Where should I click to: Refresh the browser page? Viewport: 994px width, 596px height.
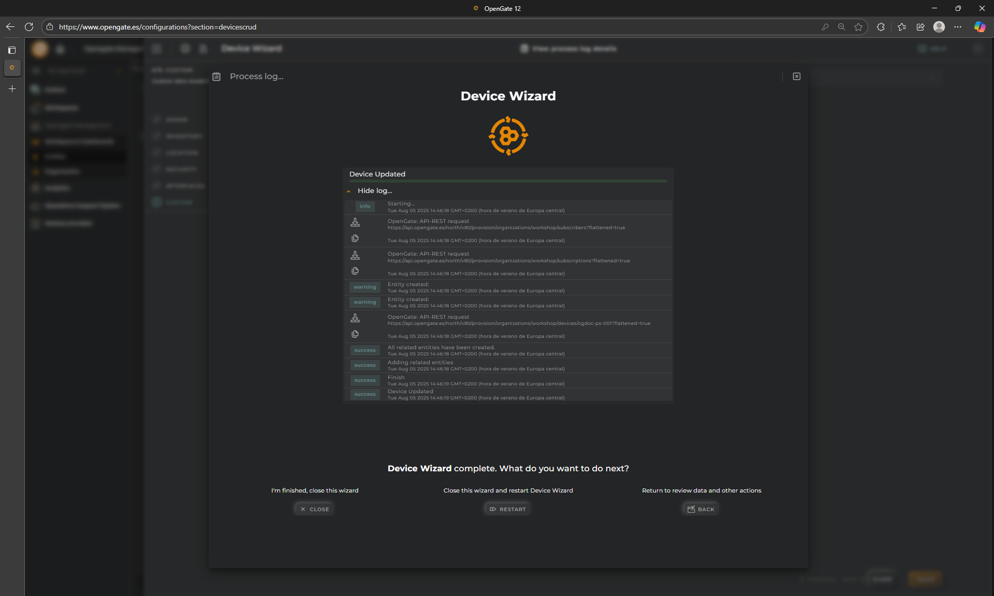pyautogui.click(x=29, y=27)
